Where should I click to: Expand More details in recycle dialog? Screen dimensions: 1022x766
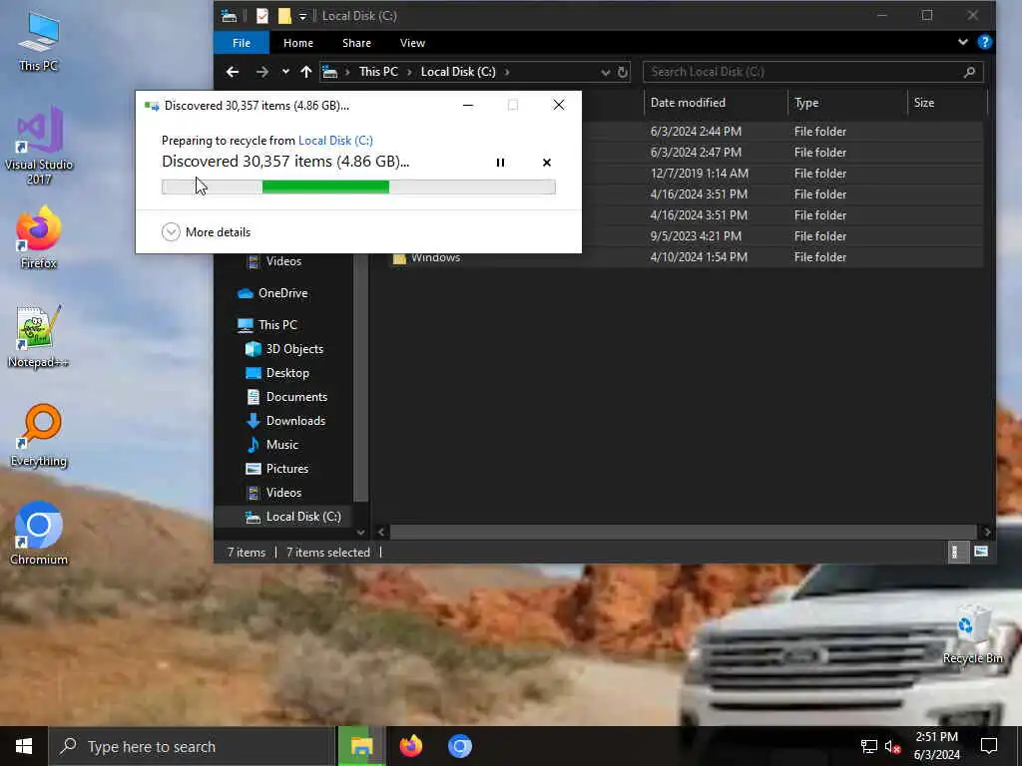click(206, 231)
